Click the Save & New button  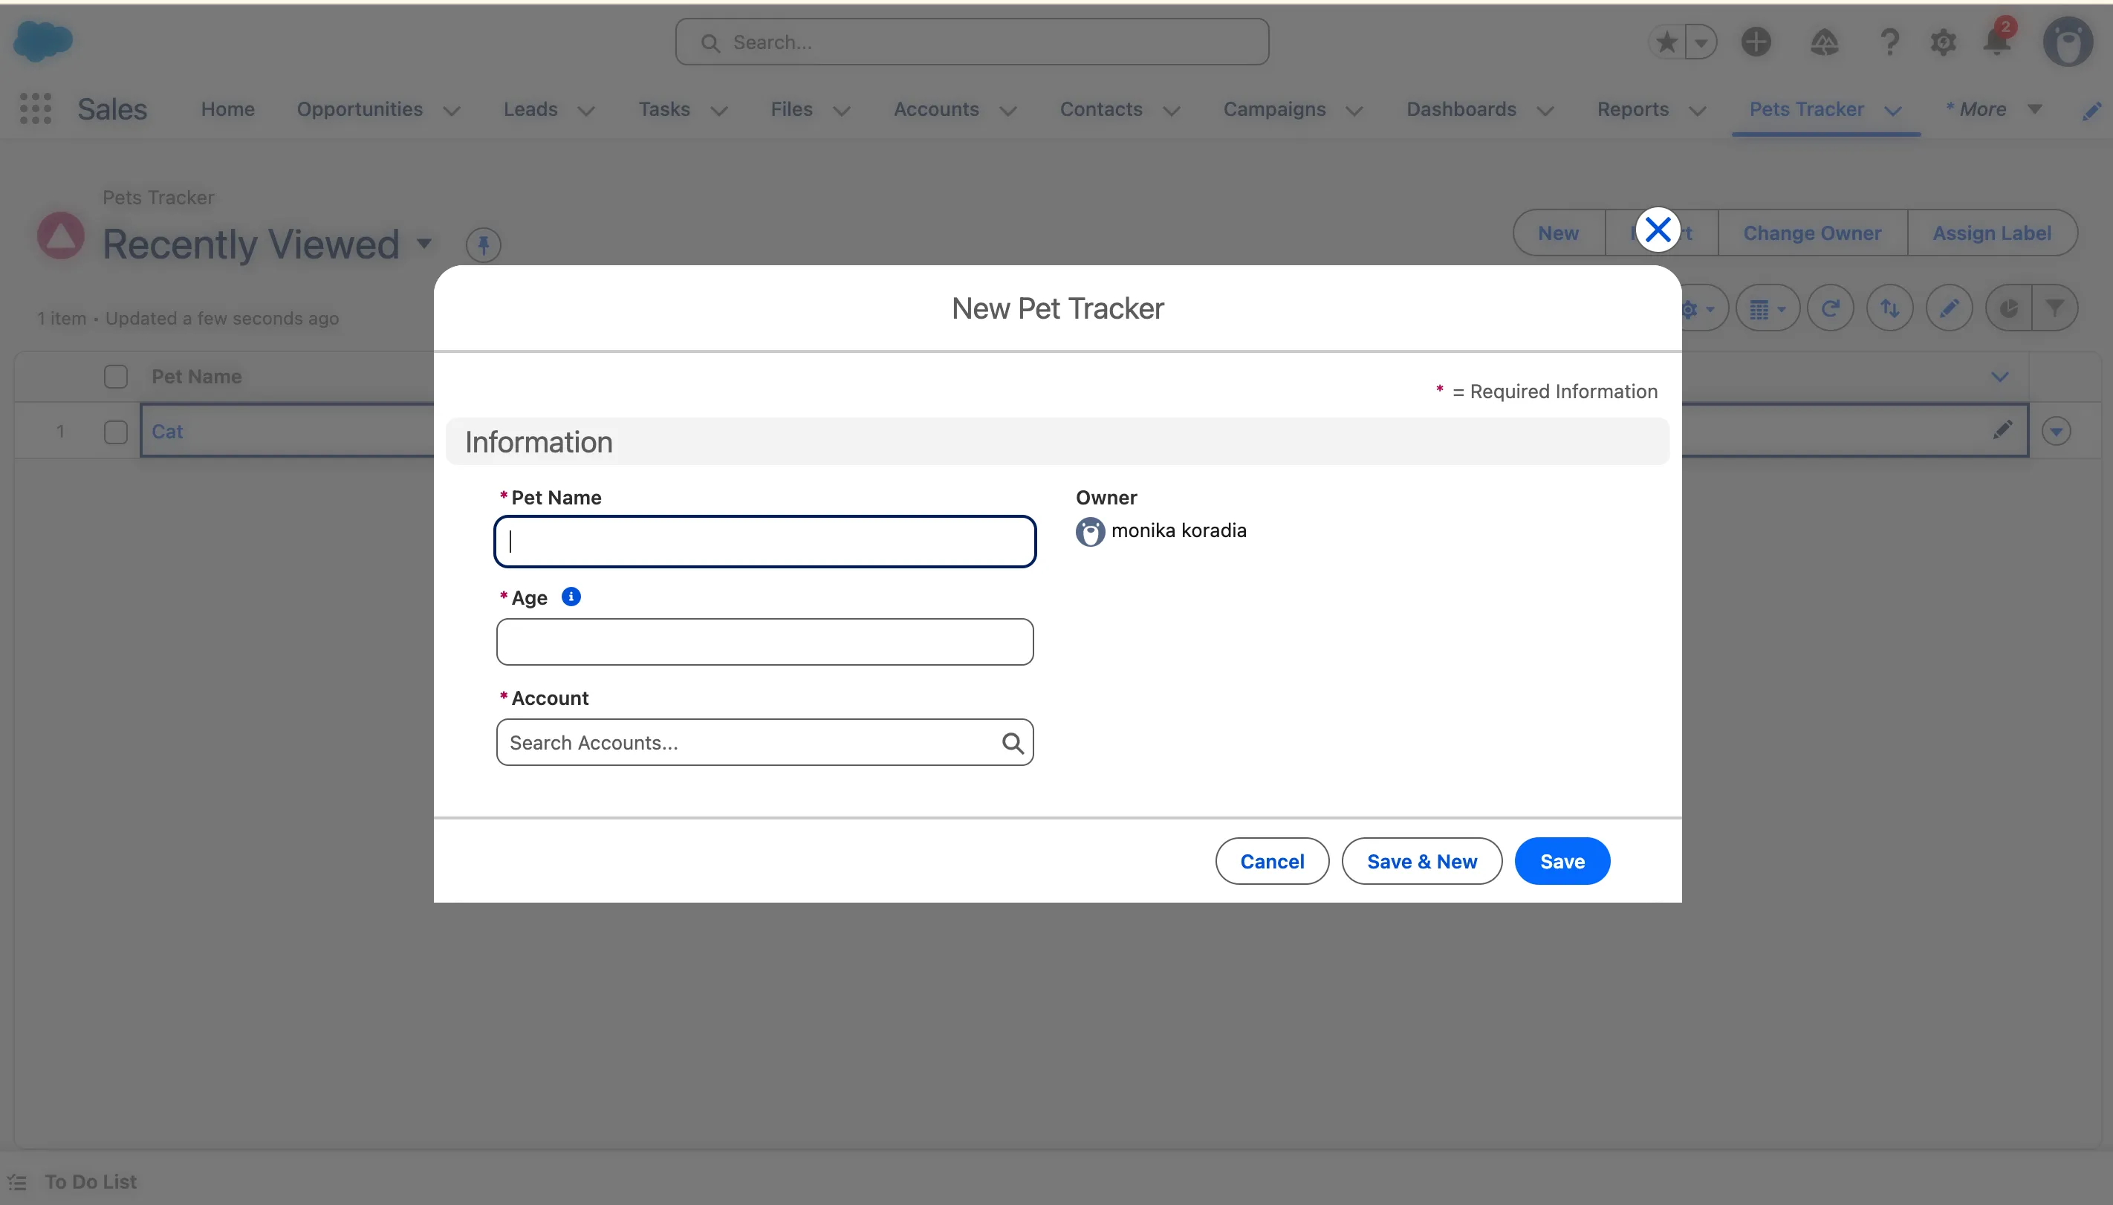1421,862
